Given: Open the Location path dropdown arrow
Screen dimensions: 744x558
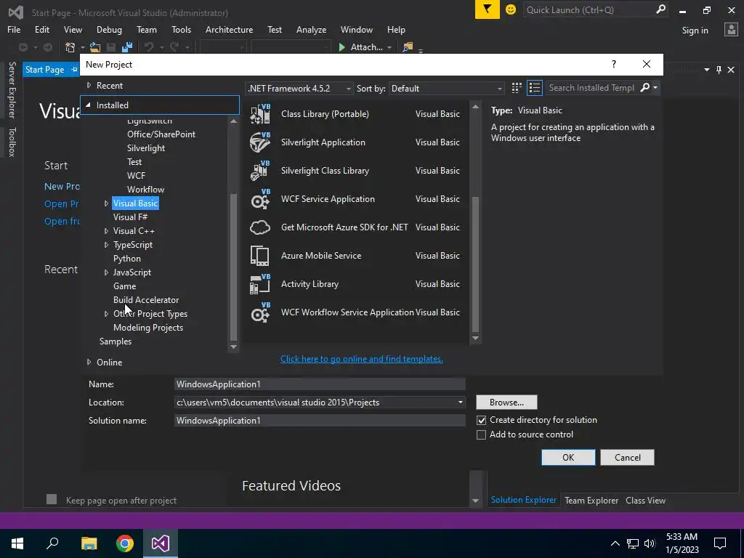Looking at the screenshot, I should [460, 403].
